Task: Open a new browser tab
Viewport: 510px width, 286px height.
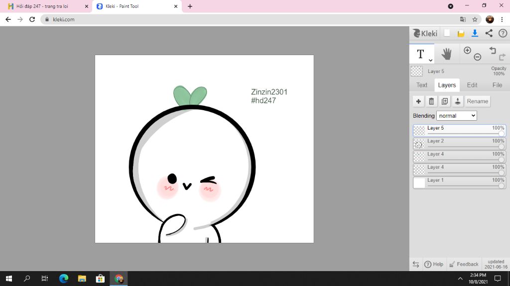Action: pos(190,6)
